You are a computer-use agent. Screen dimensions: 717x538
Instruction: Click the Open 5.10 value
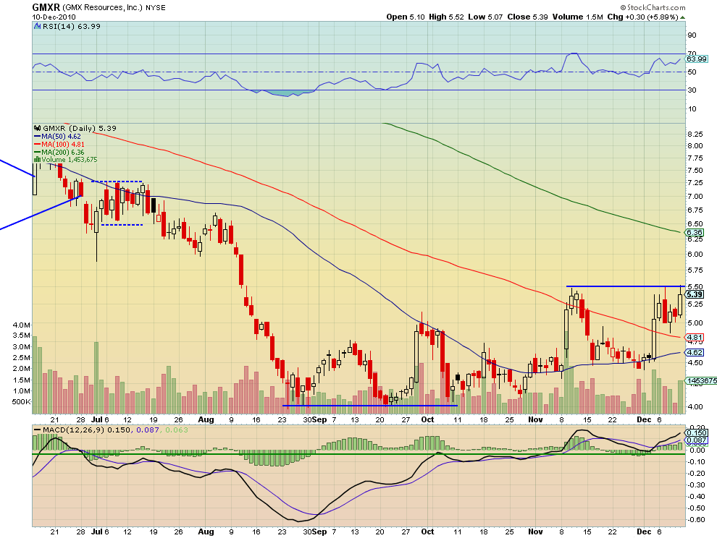click(405, 17)
